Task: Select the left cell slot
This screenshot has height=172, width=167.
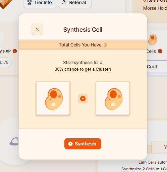Action: pos(53,99)
